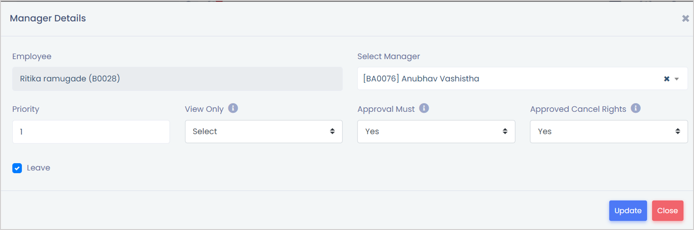Open the Approval Must dropdown showing Yes
694x230 pixels.
(x=436, y=131)
